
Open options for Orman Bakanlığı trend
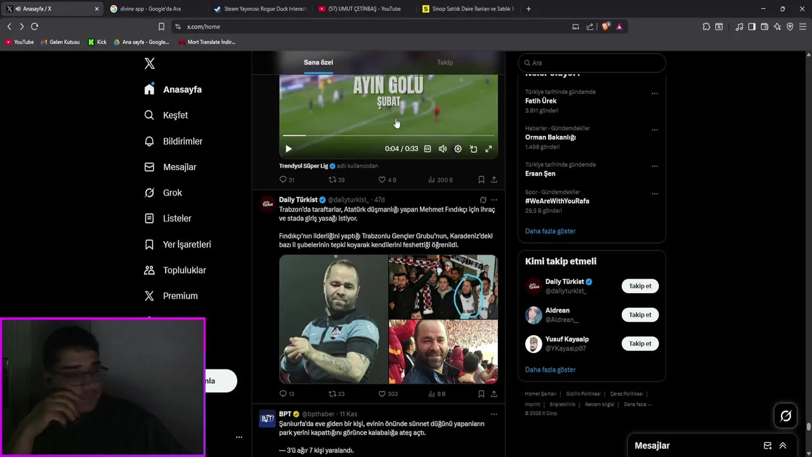coord(655,129)
